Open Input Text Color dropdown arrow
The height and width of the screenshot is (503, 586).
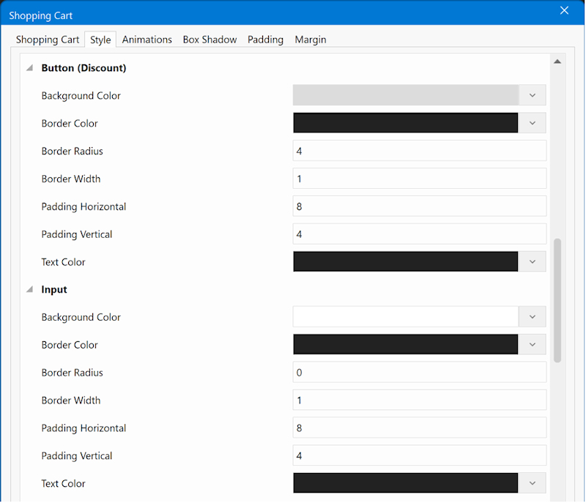(x=533, y=483)
